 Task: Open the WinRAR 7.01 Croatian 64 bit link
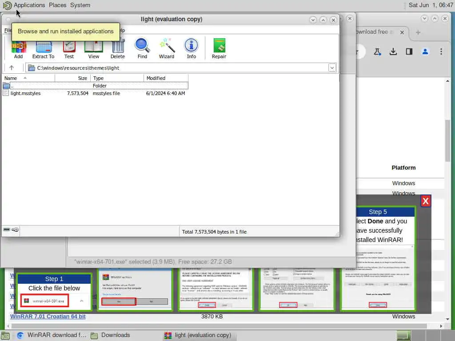tap(48, 316)
